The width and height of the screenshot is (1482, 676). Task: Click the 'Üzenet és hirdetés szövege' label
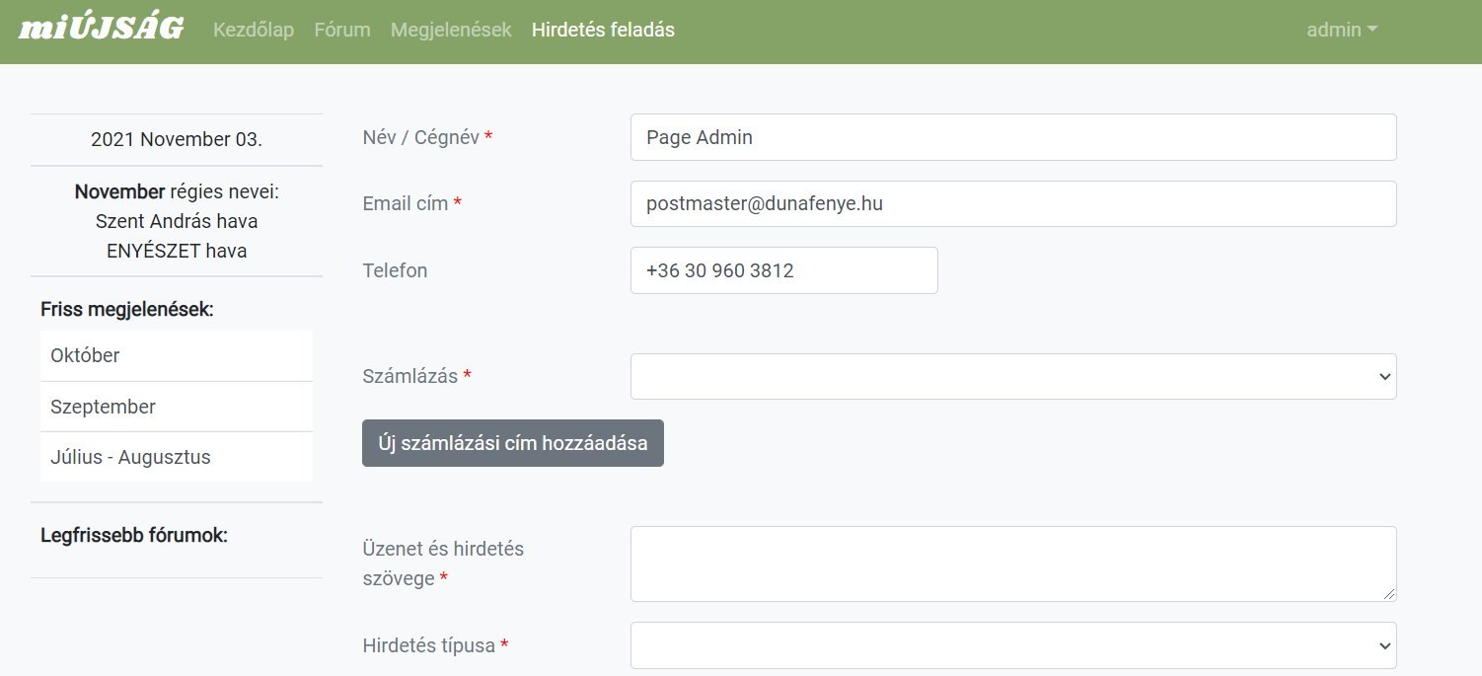point(443,563)
